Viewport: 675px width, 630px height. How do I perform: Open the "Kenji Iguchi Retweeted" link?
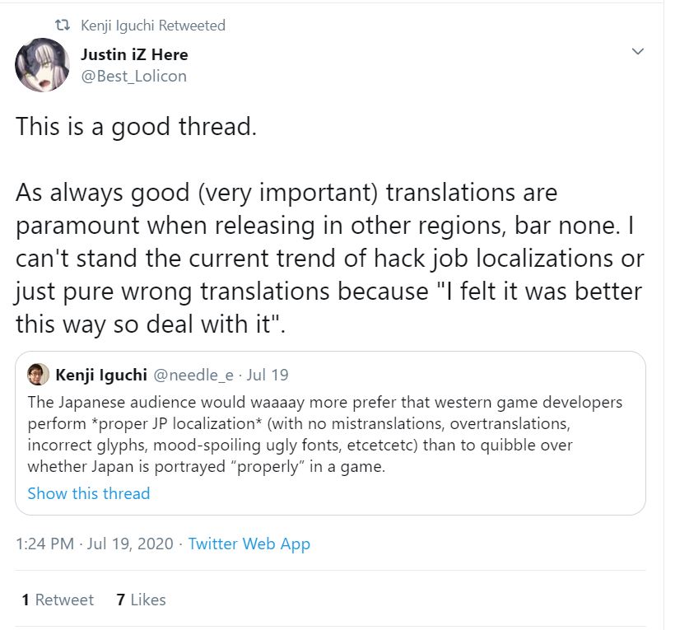[x=152, y=26]
